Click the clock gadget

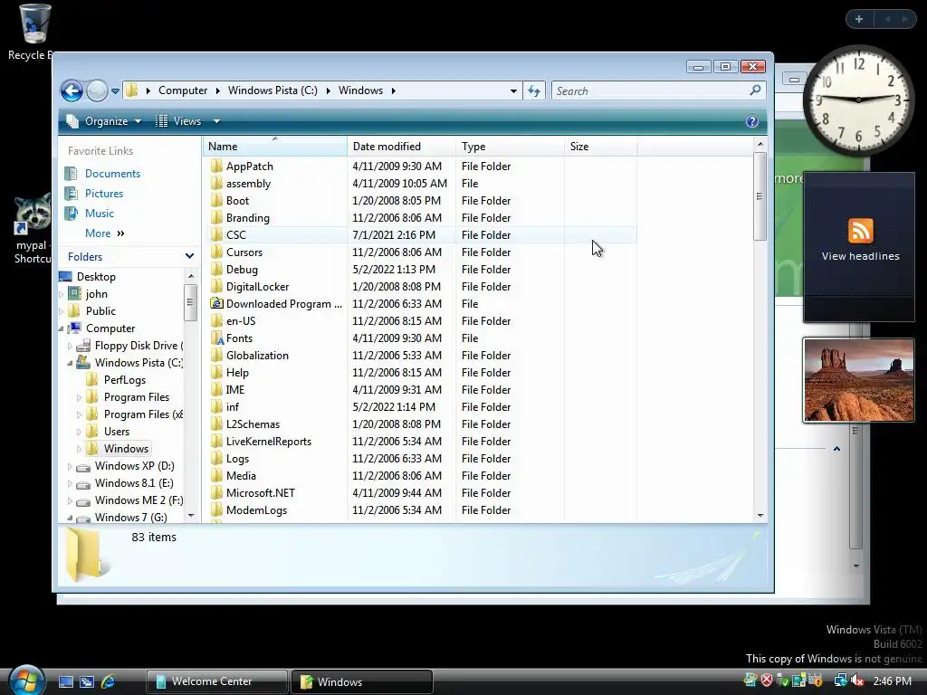859,100
